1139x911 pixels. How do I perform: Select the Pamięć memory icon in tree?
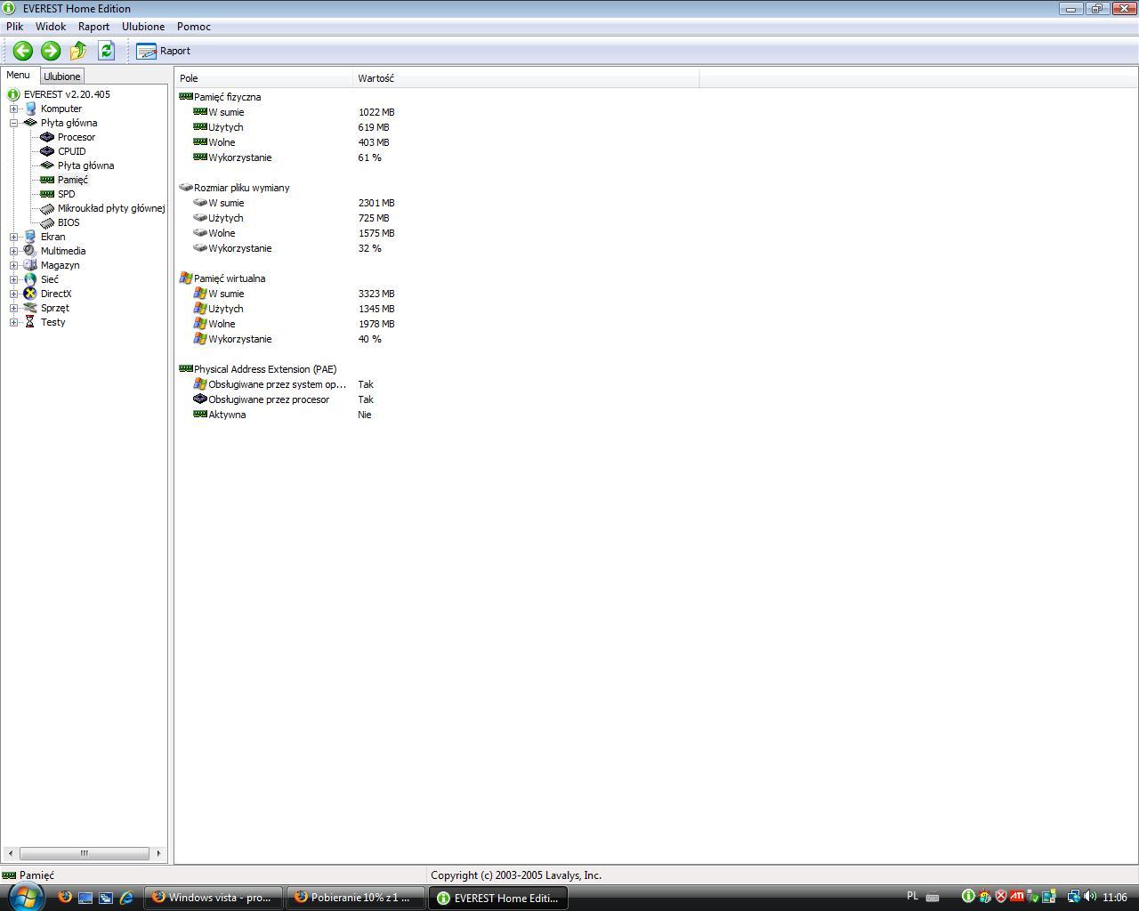(47, 180)
